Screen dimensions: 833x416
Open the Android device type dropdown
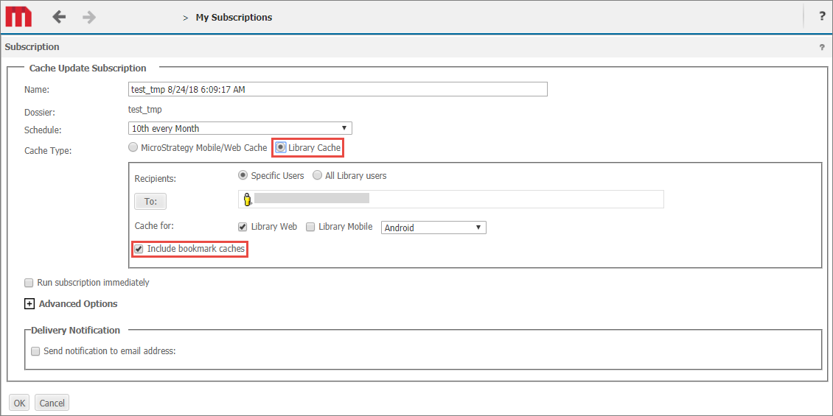[x=433, y=228]
